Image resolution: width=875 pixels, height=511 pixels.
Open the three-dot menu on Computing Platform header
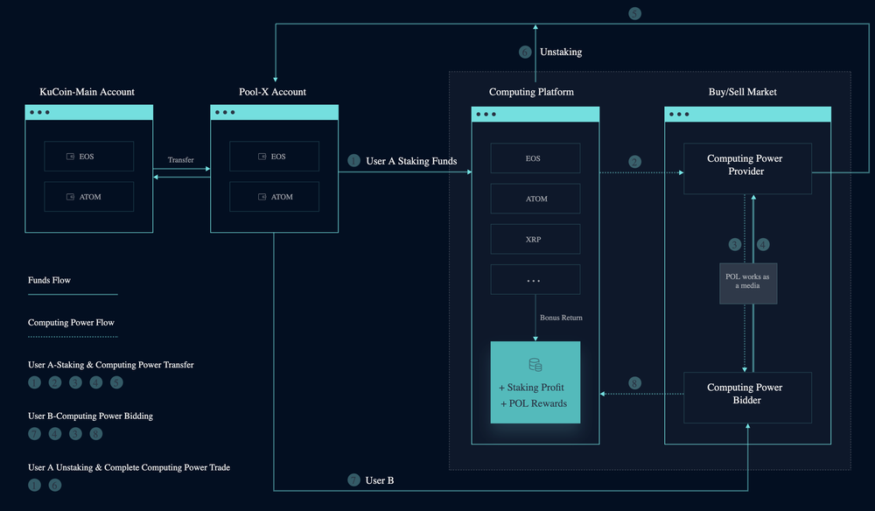484,113
